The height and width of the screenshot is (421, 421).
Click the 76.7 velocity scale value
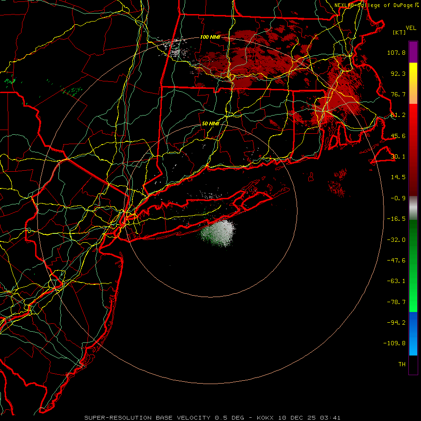[x=398, y=94]
